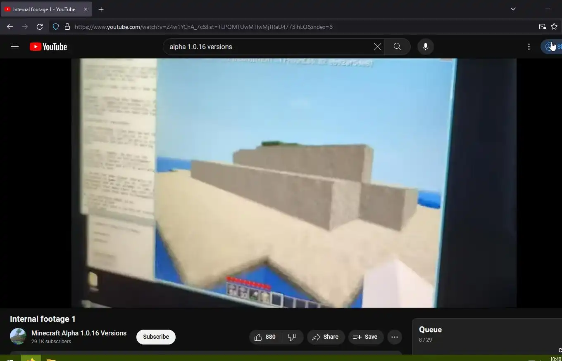Close the Internal footage 1 tab

pos(86,9)
